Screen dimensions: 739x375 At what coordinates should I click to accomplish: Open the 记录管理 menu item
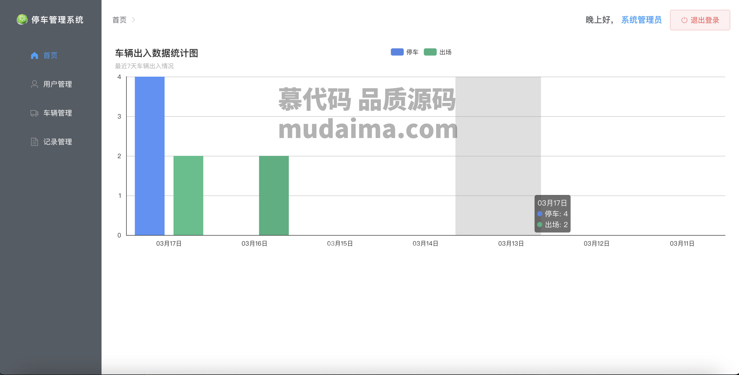[x=51, y=142]
